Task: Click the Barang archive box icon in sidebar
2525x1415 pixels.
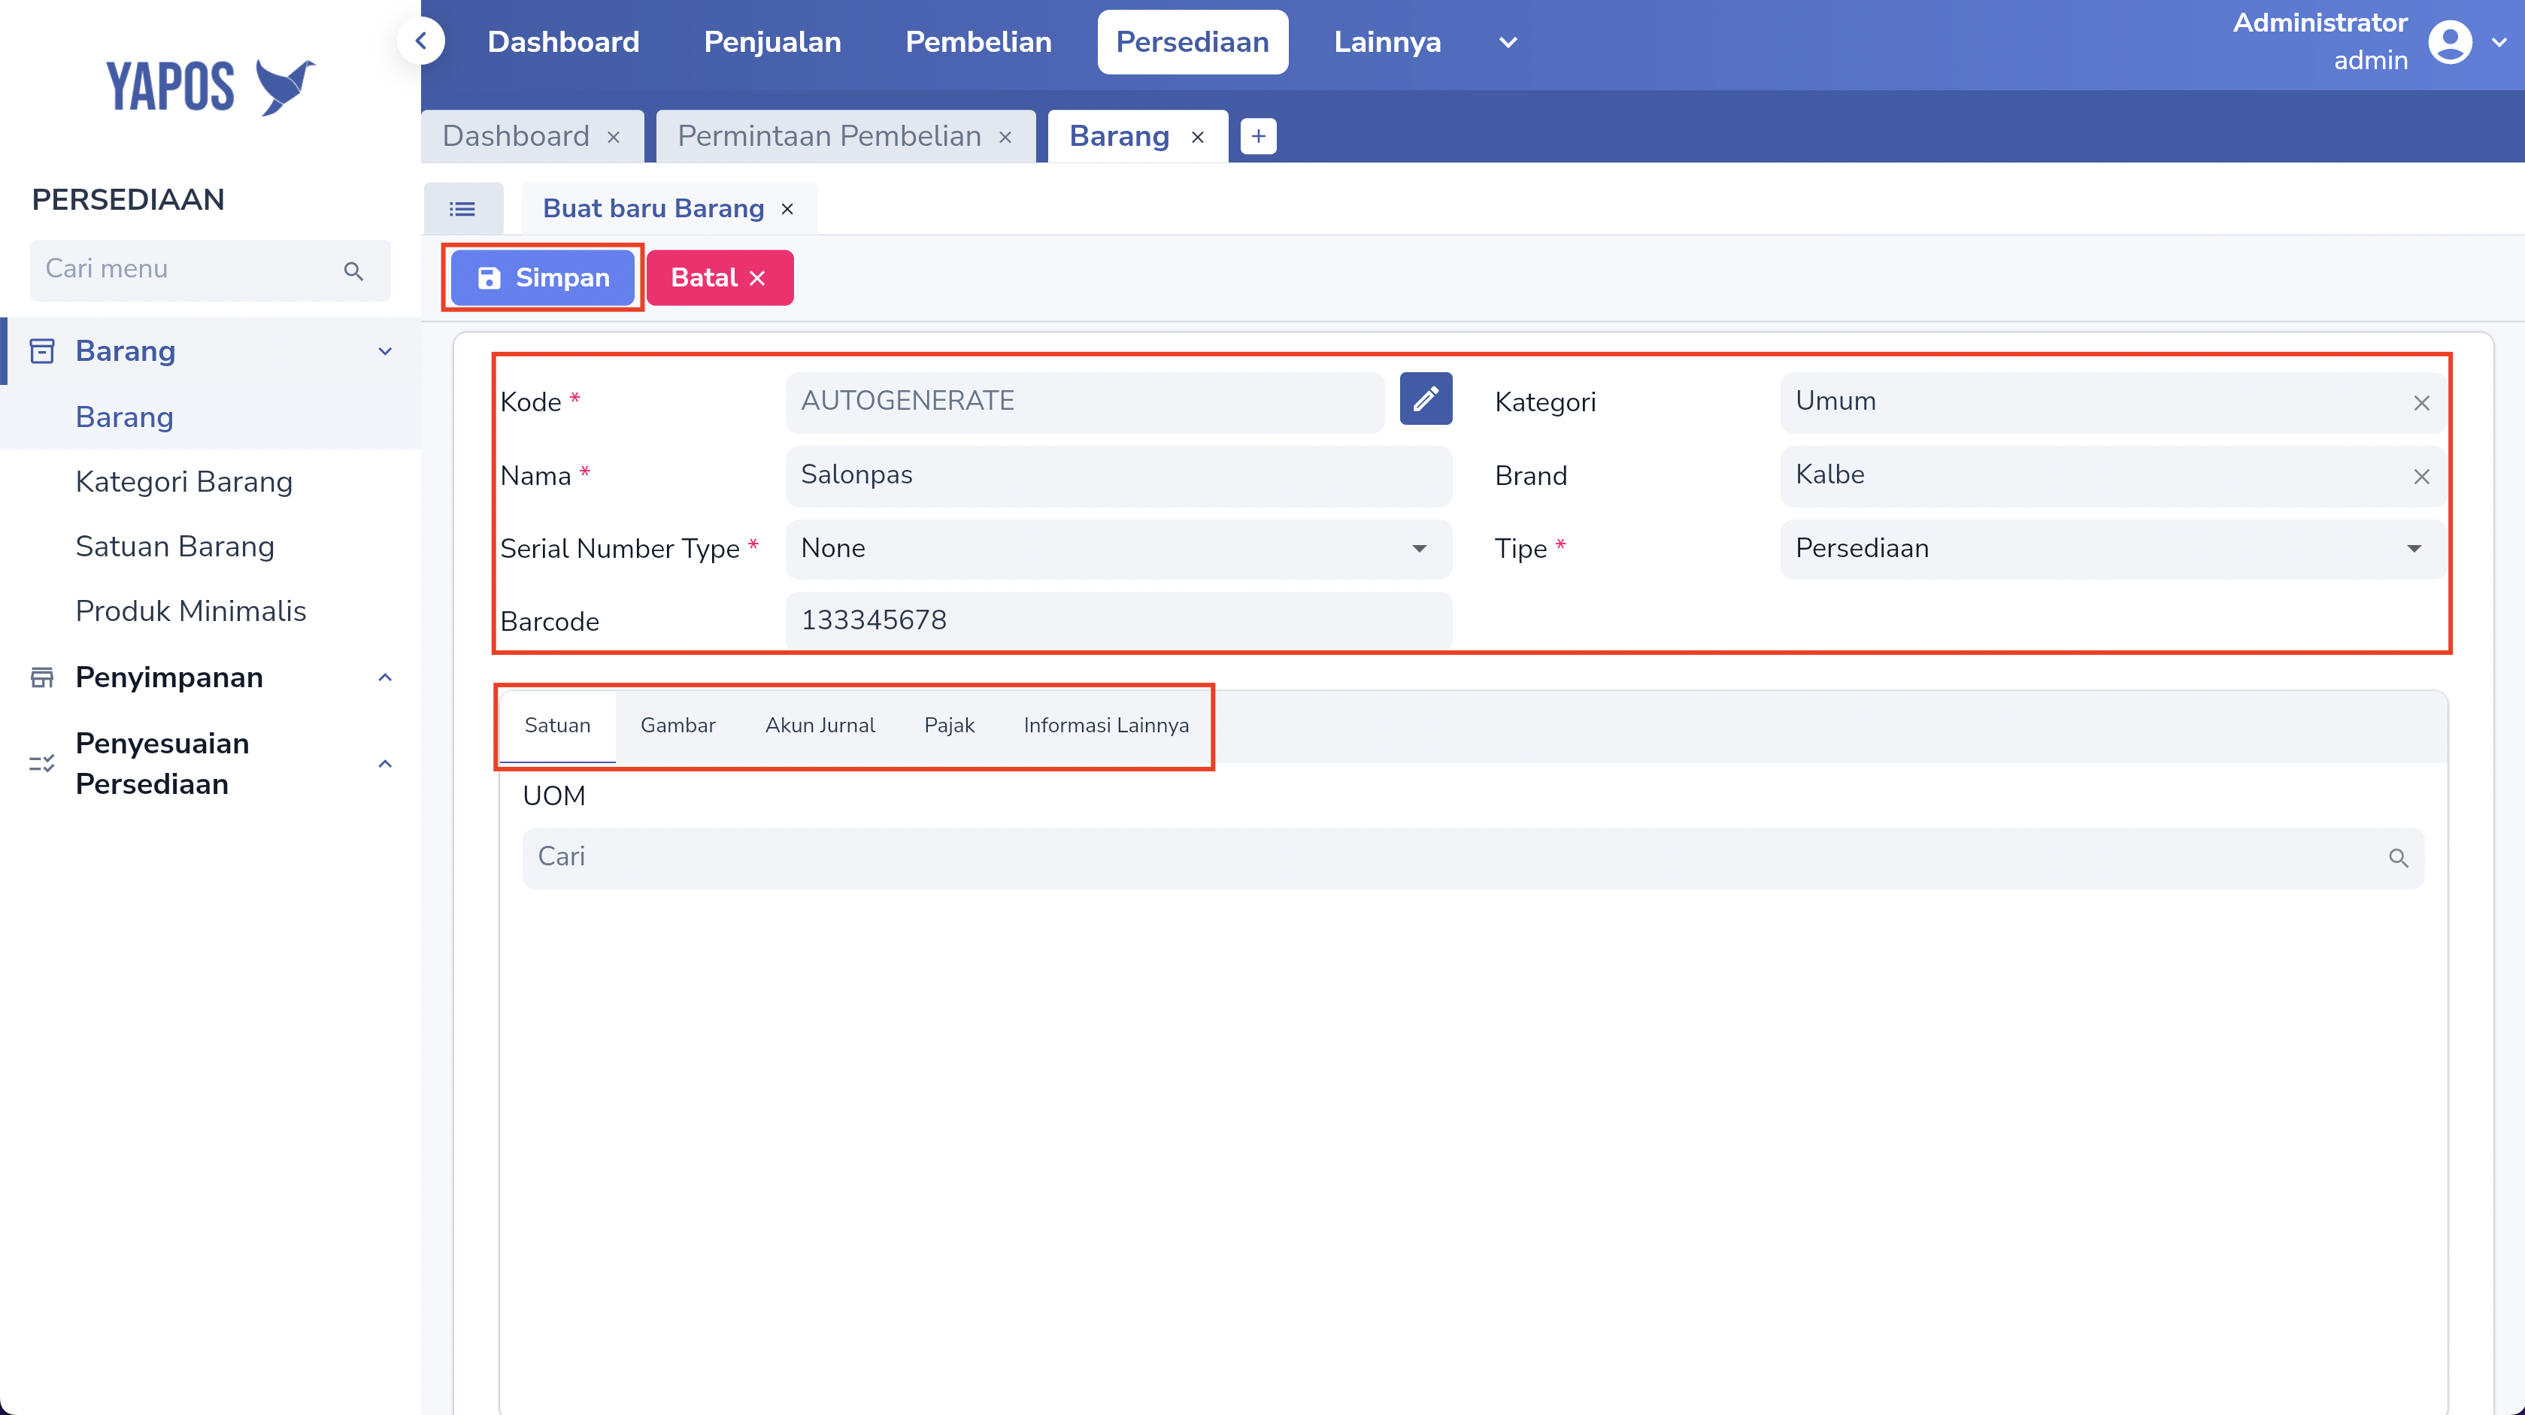Action: [42, 351]
